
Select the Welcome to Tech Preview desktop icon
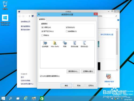5,20
